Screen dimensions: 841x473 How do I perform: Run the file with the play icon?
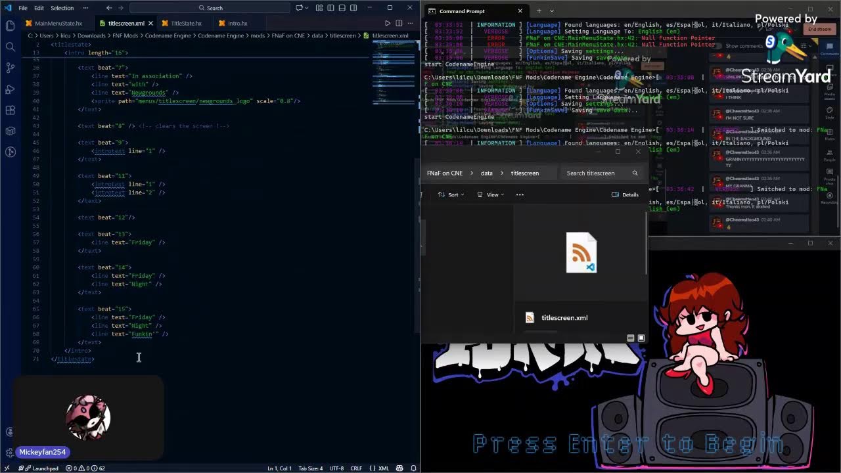point(388,24)
